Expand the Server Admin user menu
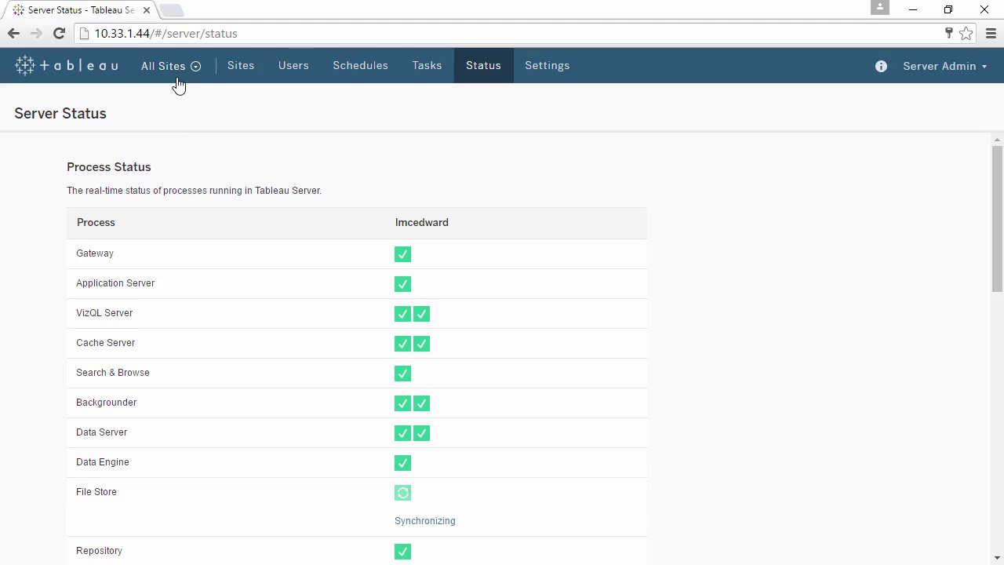1004x565 pixels. pyautogui.click(x=945, y=67)
